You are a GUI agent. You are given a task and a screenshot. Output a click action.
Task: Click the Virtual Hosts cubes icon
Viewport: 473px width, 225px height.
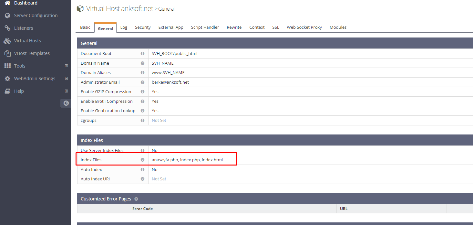[x=7, y=41]
